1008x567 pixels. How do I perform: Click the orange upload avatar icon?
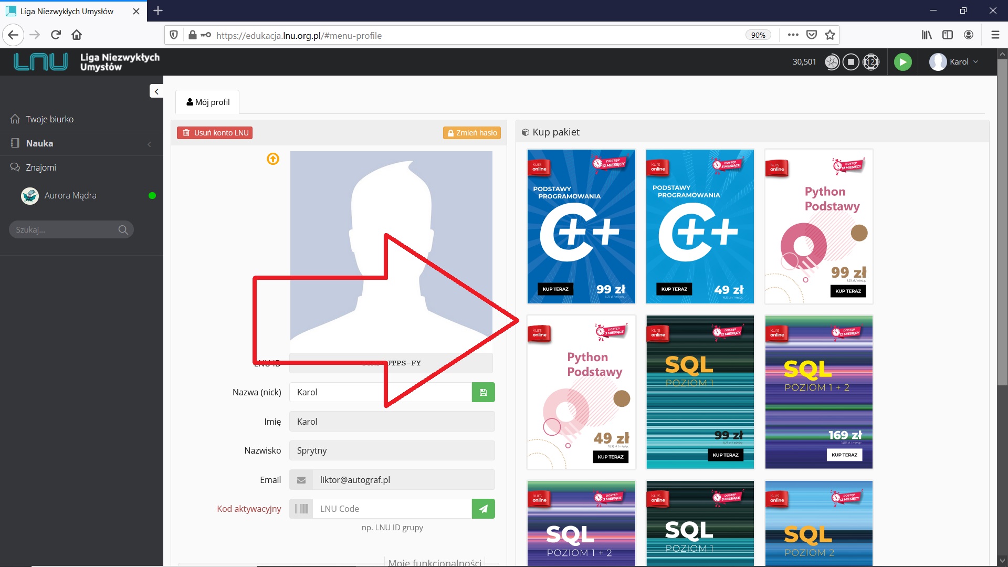[273, 159]
